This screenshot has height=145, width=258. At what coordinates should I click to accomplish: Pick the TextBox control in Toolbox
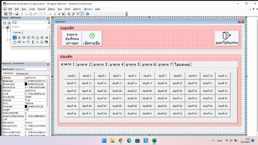tap(24, 38)
